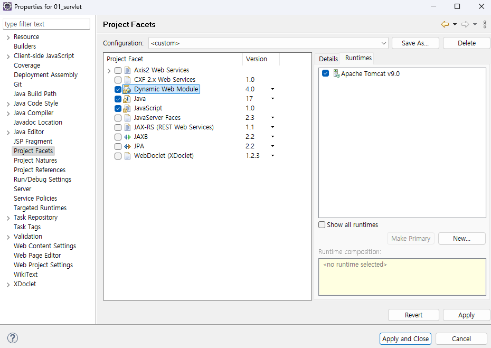Open the three-dot view menu icon
The width and height of the screenshot is (491, 348).
pyautogui.click(x=485, y=24)
